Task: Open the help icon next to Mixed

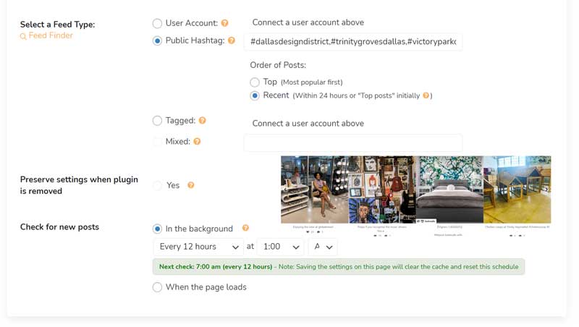Action: [197, 141]
